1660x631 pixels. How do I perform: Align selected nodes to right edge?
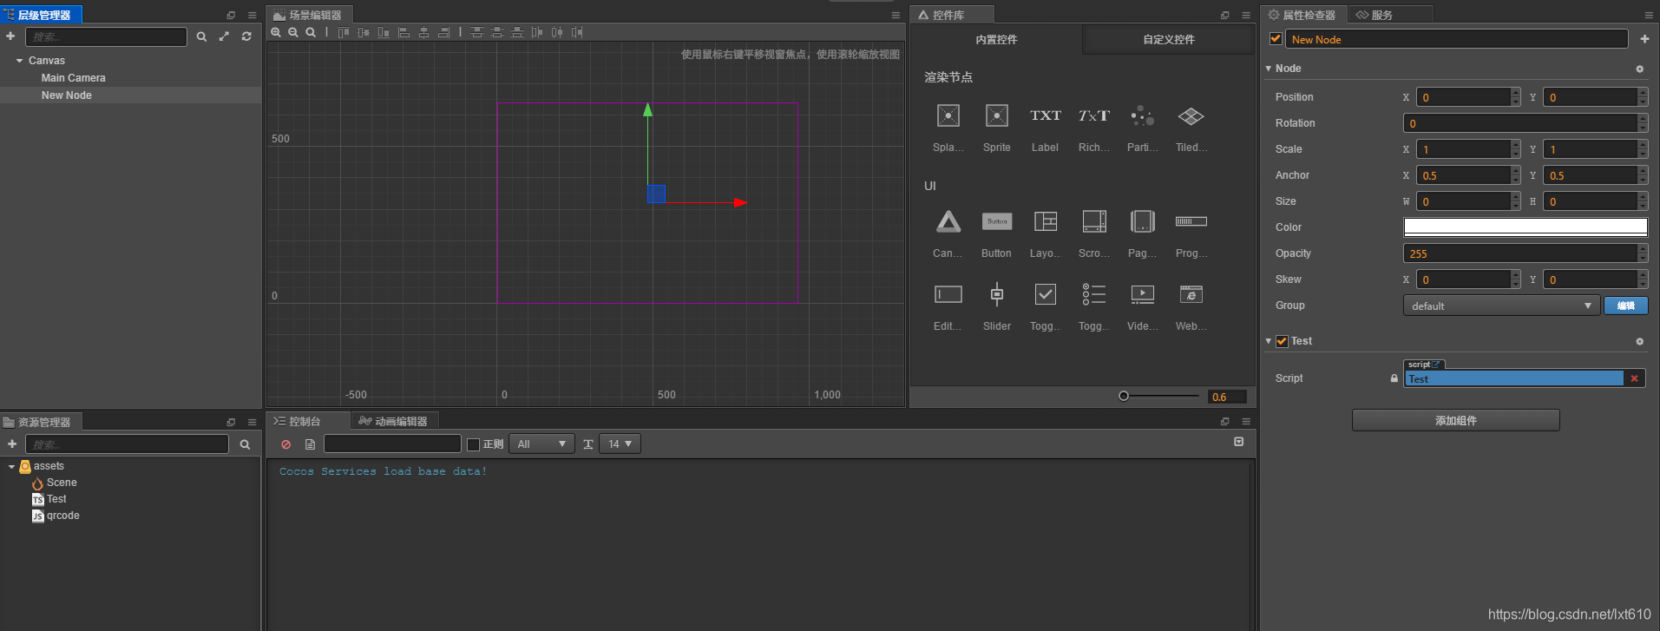[443, 32]
